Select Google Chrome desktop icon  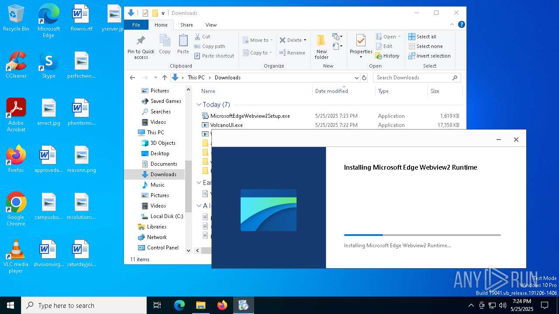[x=16, y=209]
